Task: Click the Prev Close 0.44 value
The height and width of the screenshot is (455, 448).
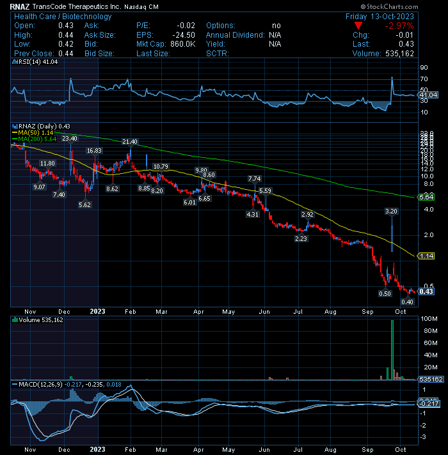Action: (x=66, y=54)
